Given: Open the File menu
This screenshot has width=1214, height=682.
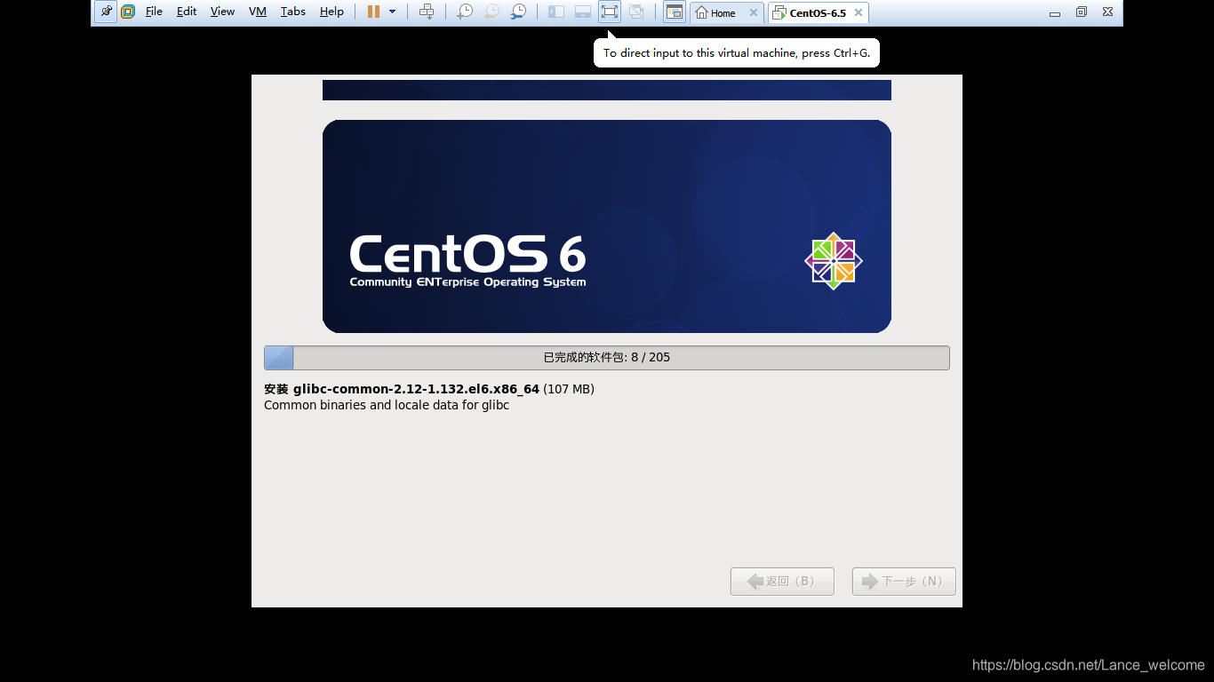Looking at the screenshot, I should [x=154, y=12].
